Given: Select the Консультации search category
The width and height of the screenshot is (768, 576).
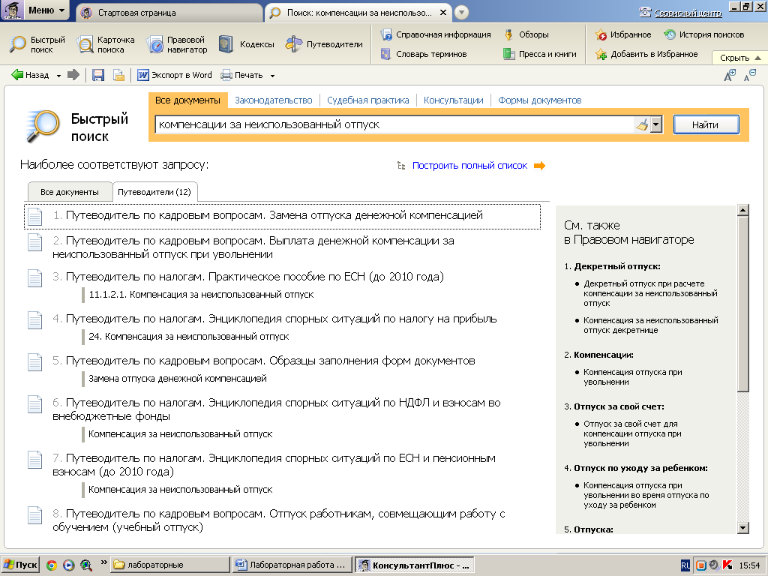Looking at the screenshot, I should coord(453,100).
